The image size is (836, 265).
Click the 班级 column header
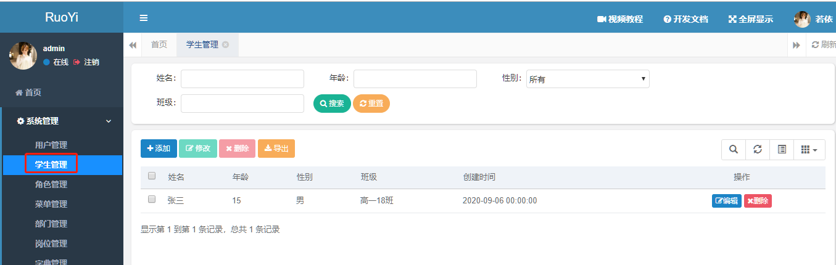coord(369,177)
